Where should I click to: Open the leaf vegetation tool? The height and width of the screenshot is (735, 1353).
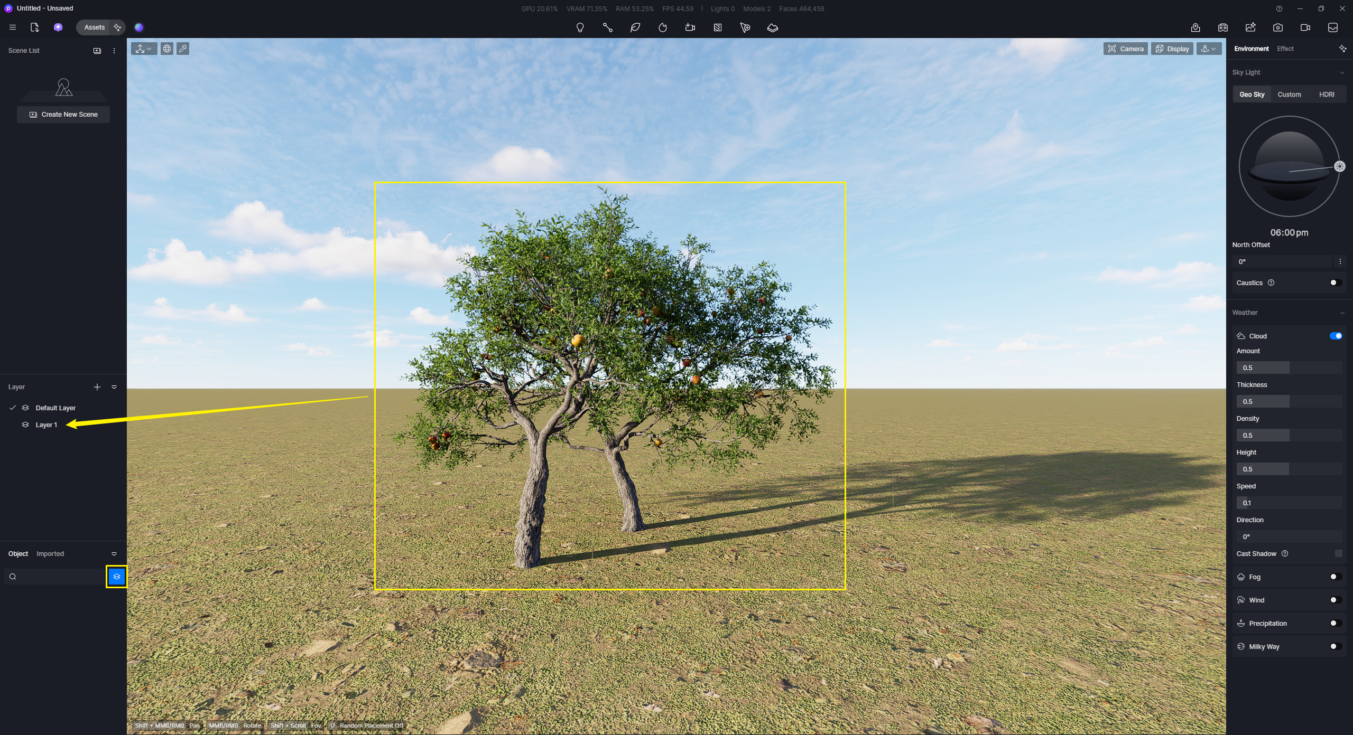(x=635, y=27)
